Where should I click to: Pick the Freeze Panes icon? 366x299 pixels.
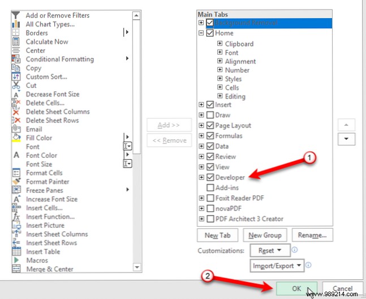point(16,190)
